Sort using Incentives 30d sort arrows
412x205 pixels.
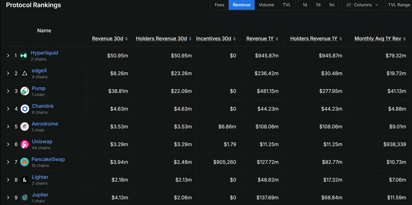pyautogui.click(x=234, y=39)
